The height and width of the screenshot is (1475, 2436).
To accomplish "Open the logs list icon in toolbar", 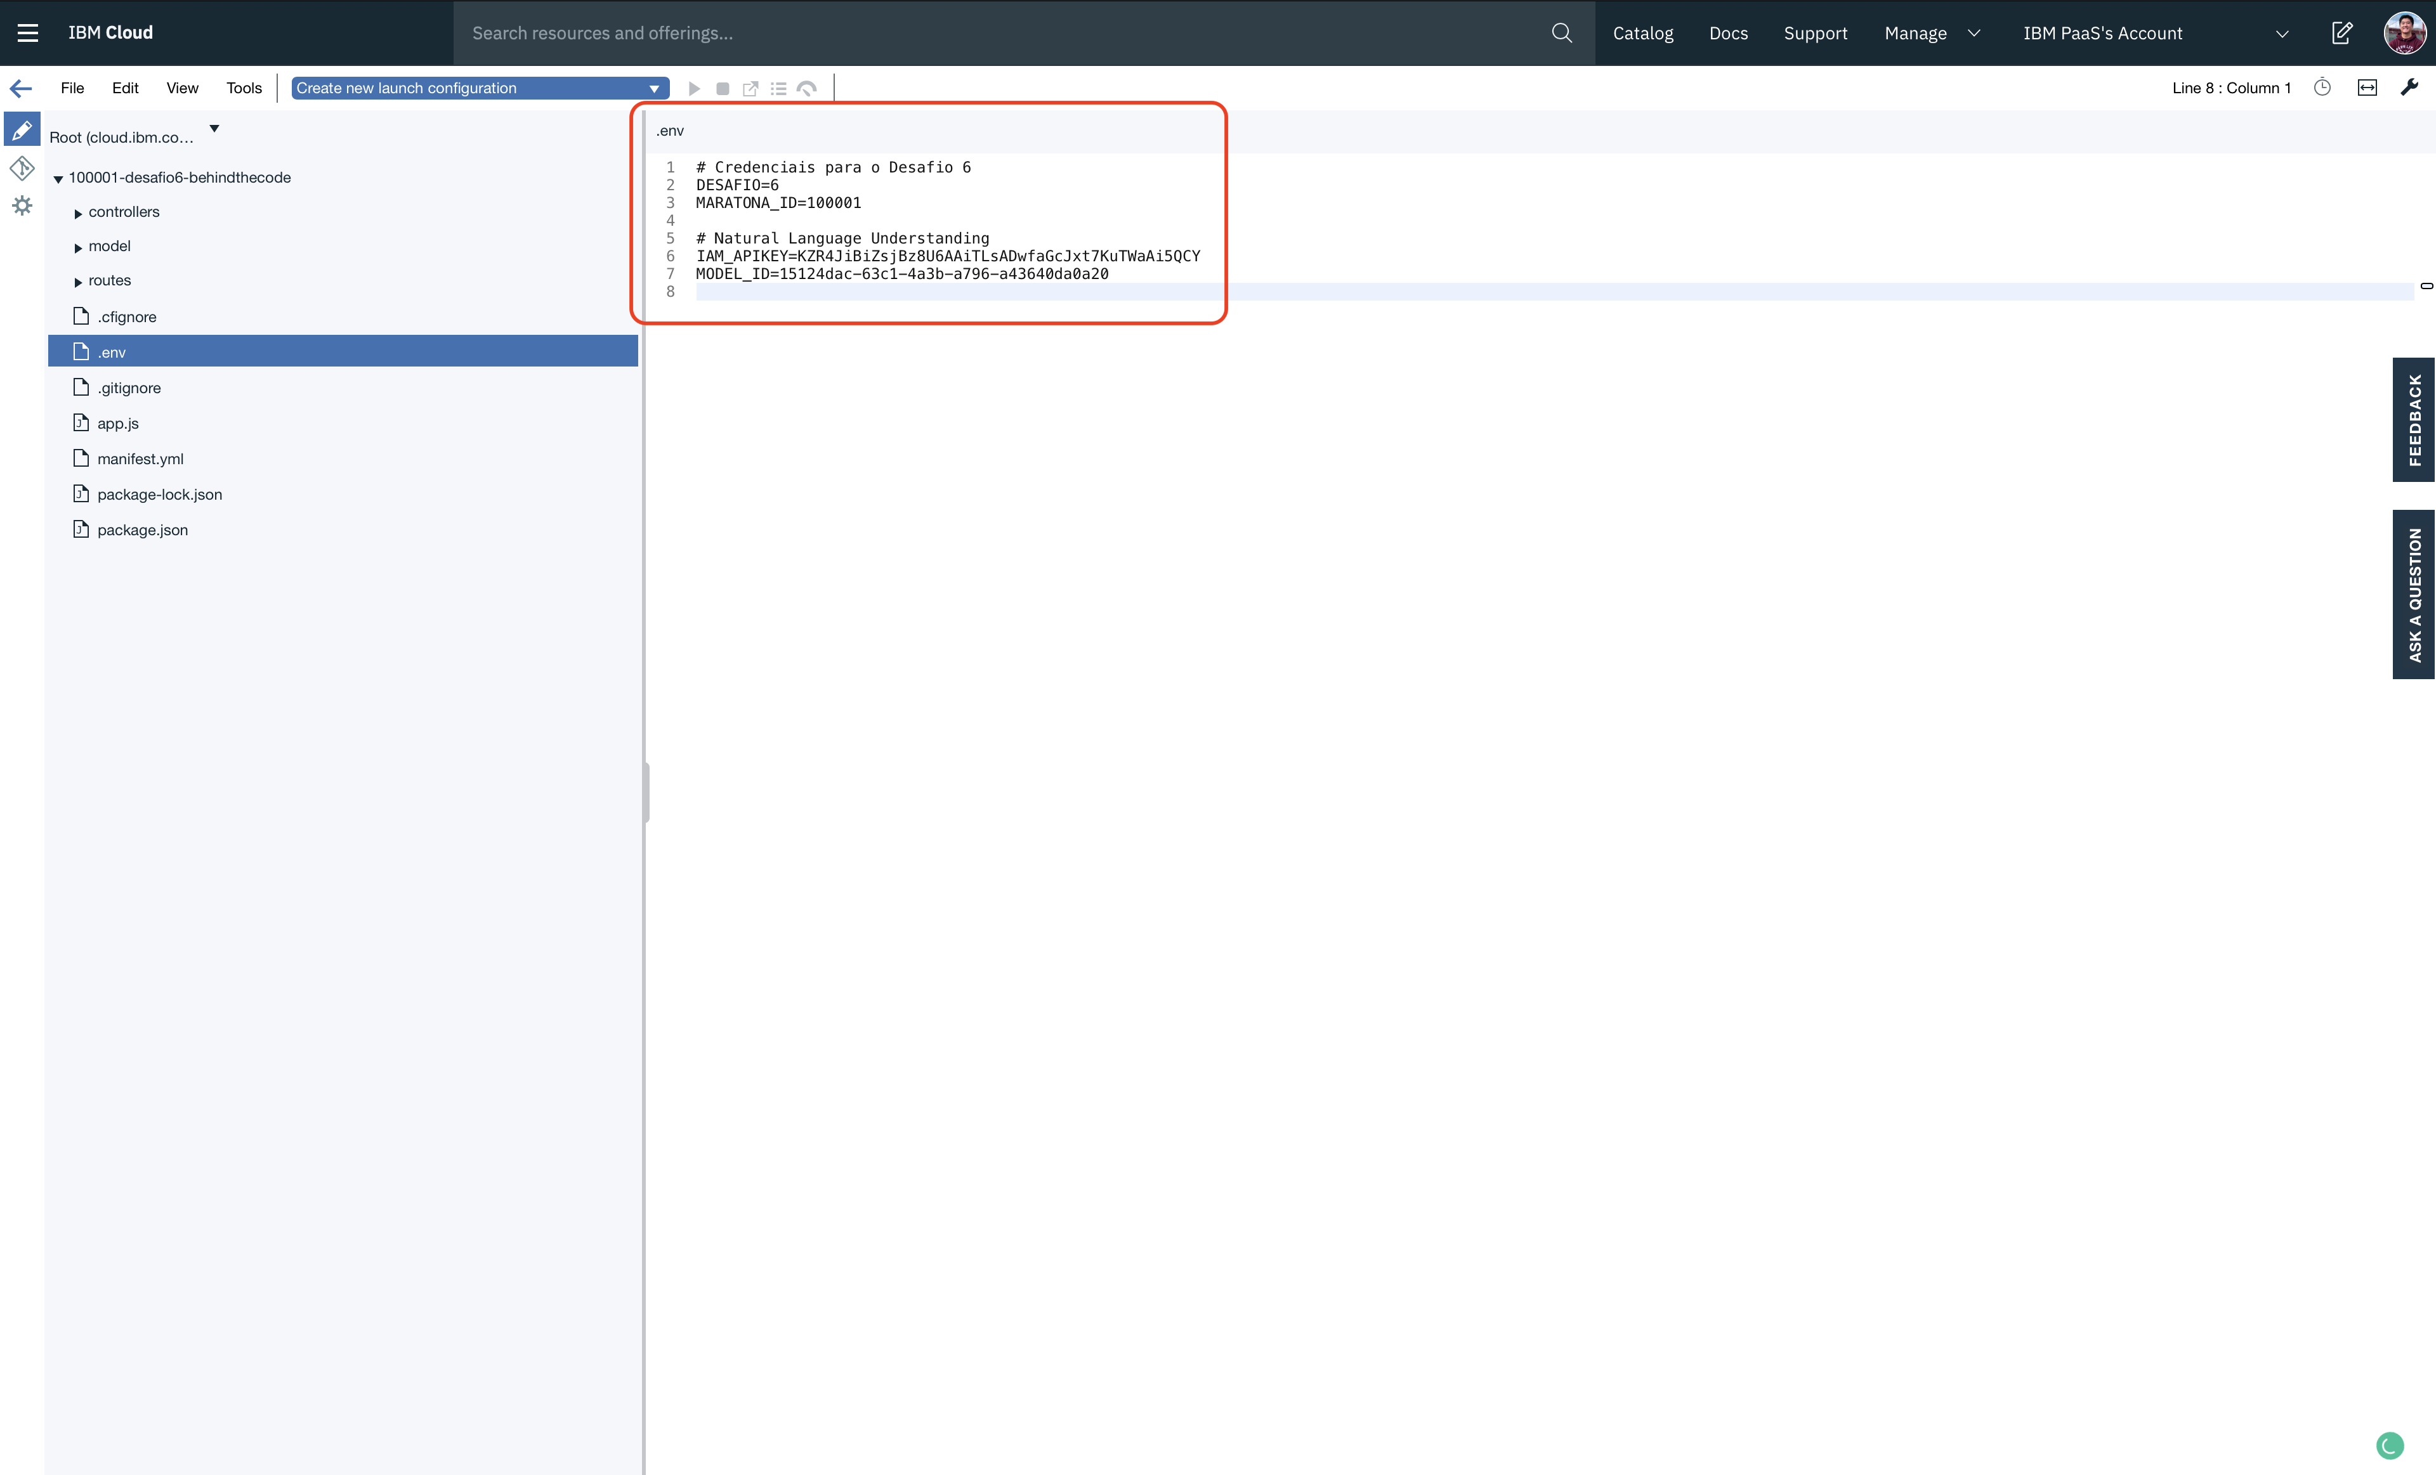I will pos(779,89).
